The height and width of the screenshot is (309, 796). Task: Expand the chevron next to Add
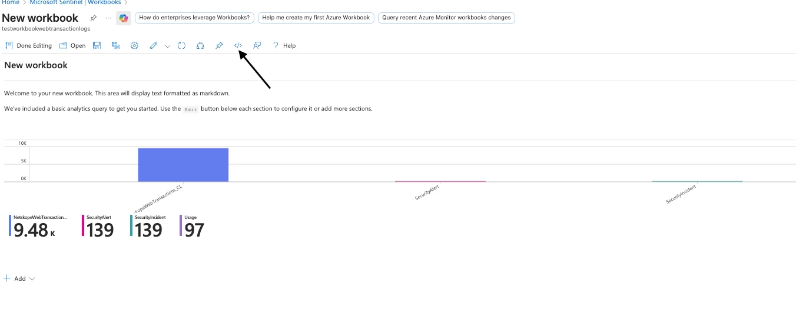(32, 278)
